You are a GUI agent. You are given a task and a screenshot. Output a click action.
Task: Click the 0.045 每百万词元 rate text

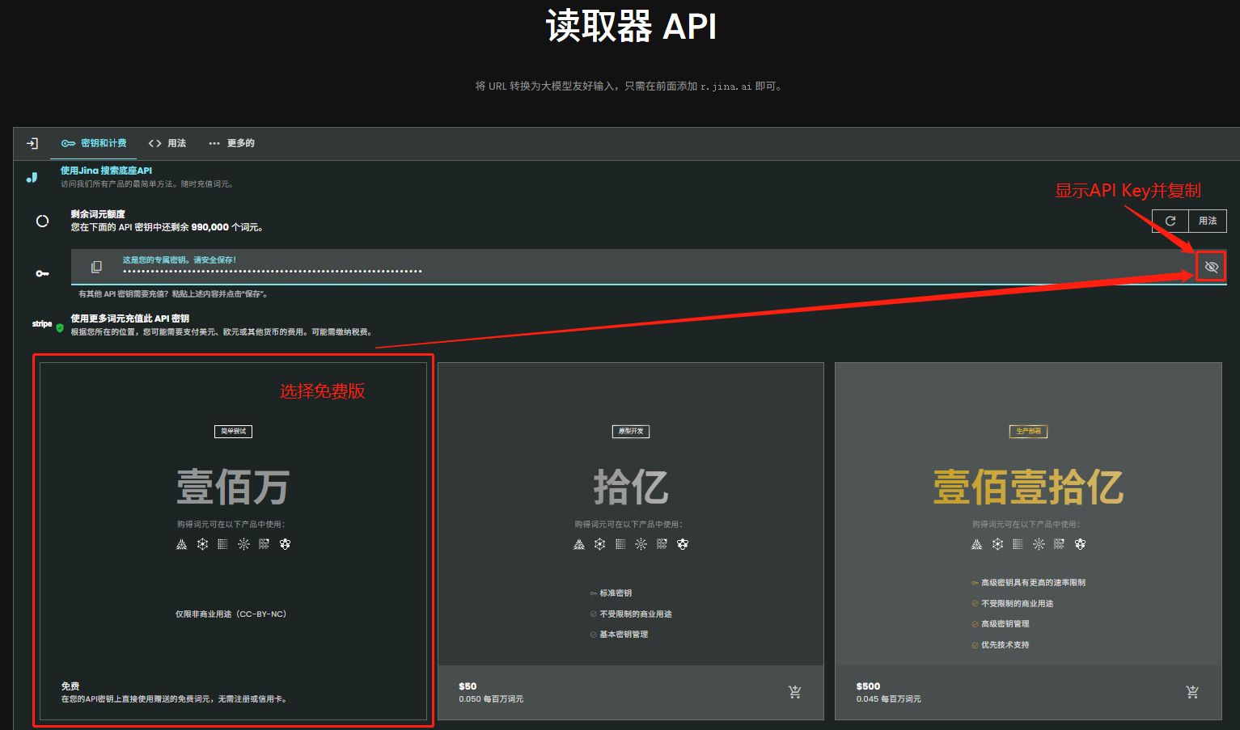click(x=889, y=699)
